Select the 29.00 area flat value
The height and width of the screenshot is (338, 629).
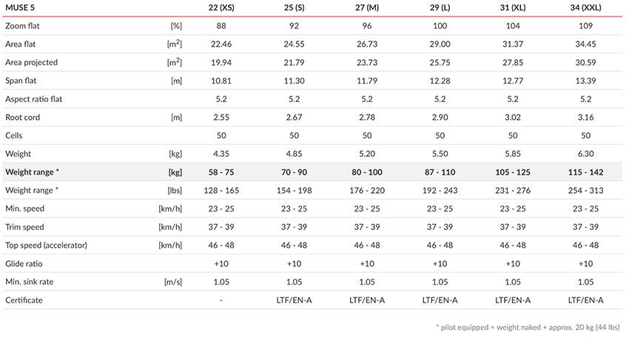pyautogui.click(x=440, y=44)
